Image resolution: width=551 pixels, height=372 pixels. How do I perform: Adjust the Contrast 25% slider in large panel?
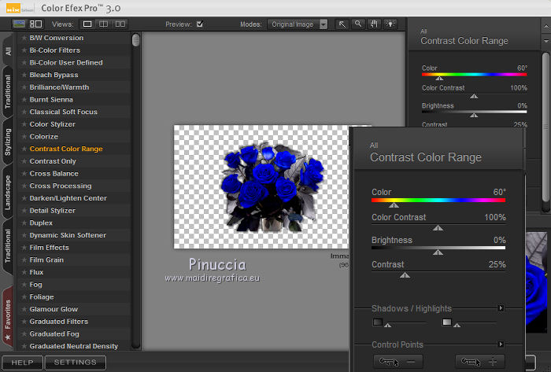pyautogui.click(x=405, y=274)
